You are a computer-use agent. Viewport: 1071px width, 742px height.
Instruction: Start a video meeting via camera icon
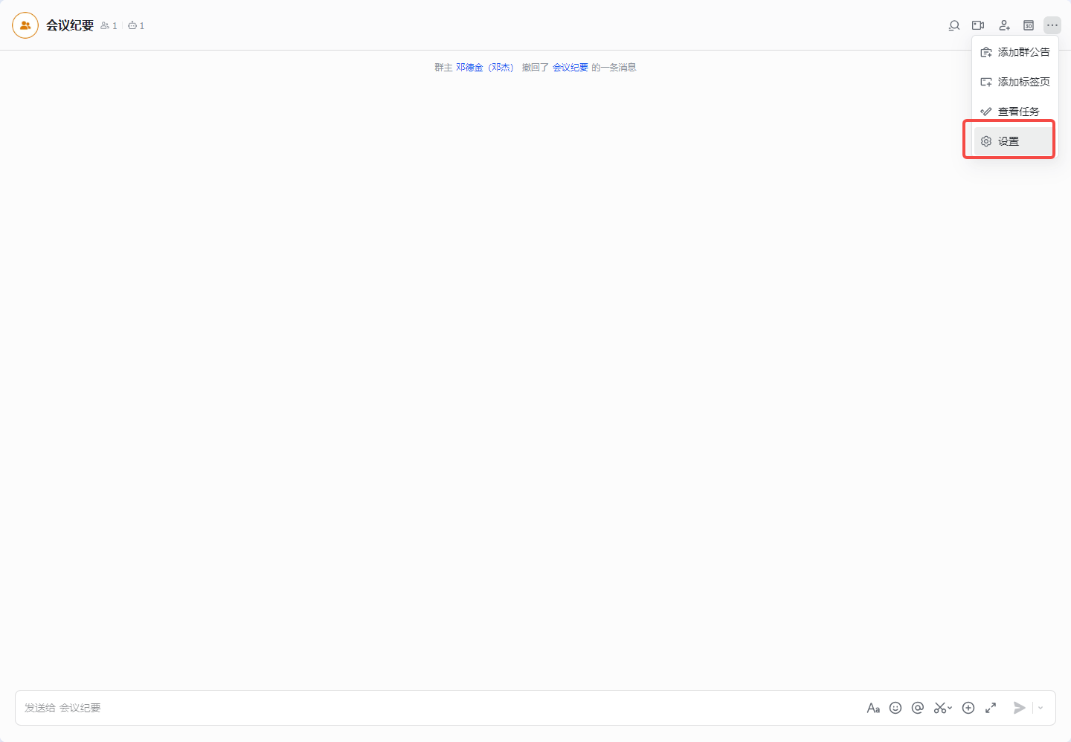tap(978, 25)
